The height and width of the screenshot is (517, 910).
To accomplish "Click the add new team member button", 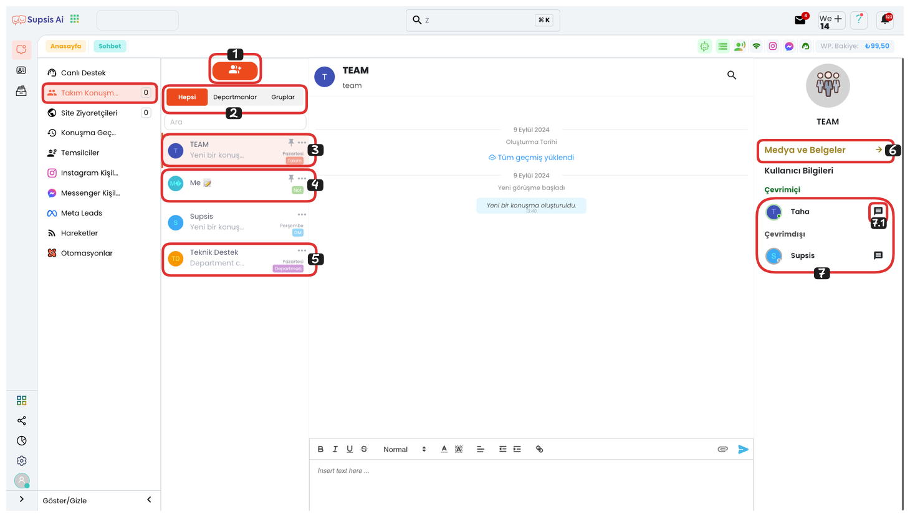I will (x=235, y=70).
